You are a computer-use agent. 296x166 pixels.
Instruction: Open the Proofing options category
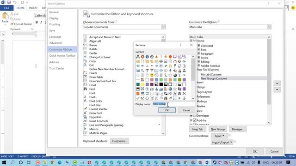(55, 24)
